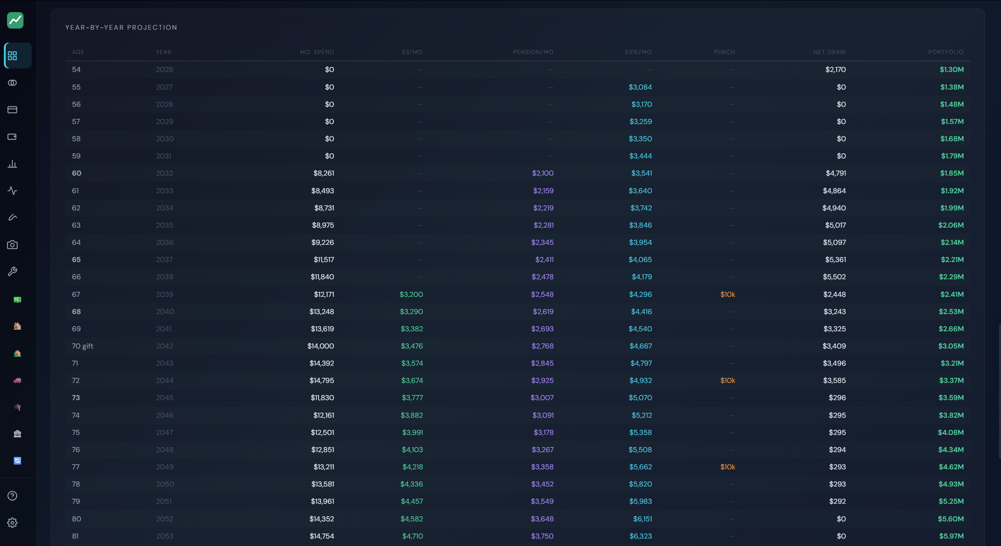Image resolution: width=1001 pixels, height=546 pixels.
Task: Click the vertical scrollbar on the right edge
Action: click(999, 391)
